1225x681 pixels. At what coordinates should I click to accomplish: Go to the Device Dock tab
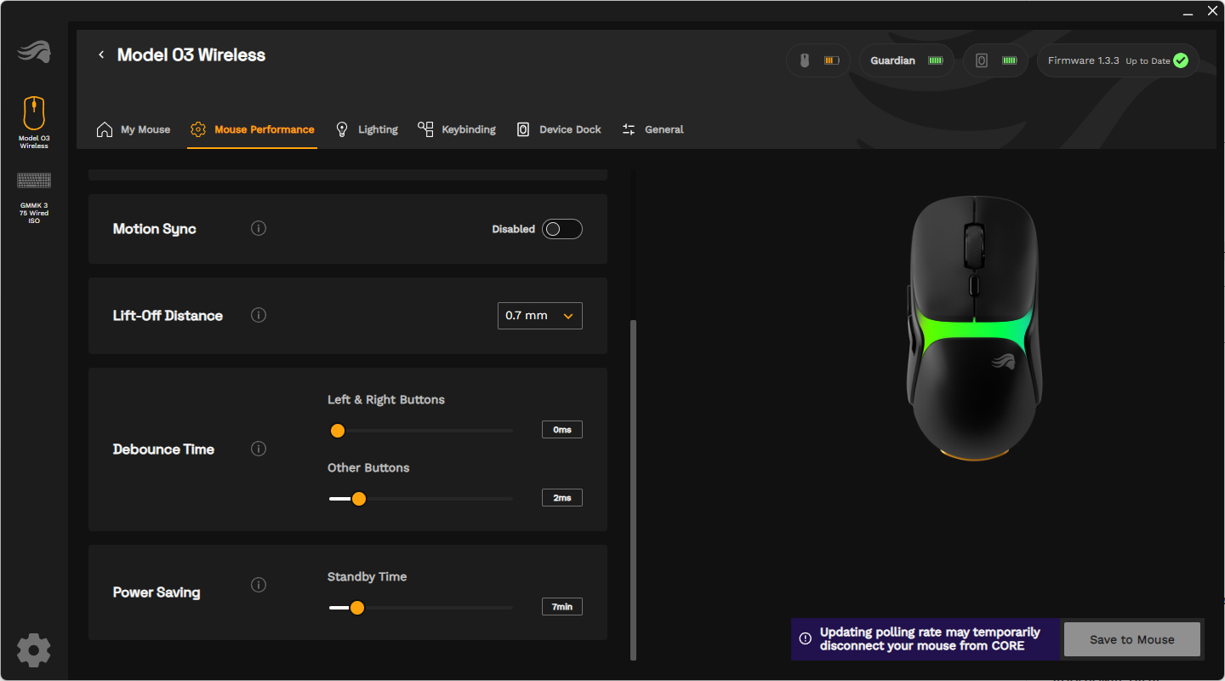click(559, 129)
